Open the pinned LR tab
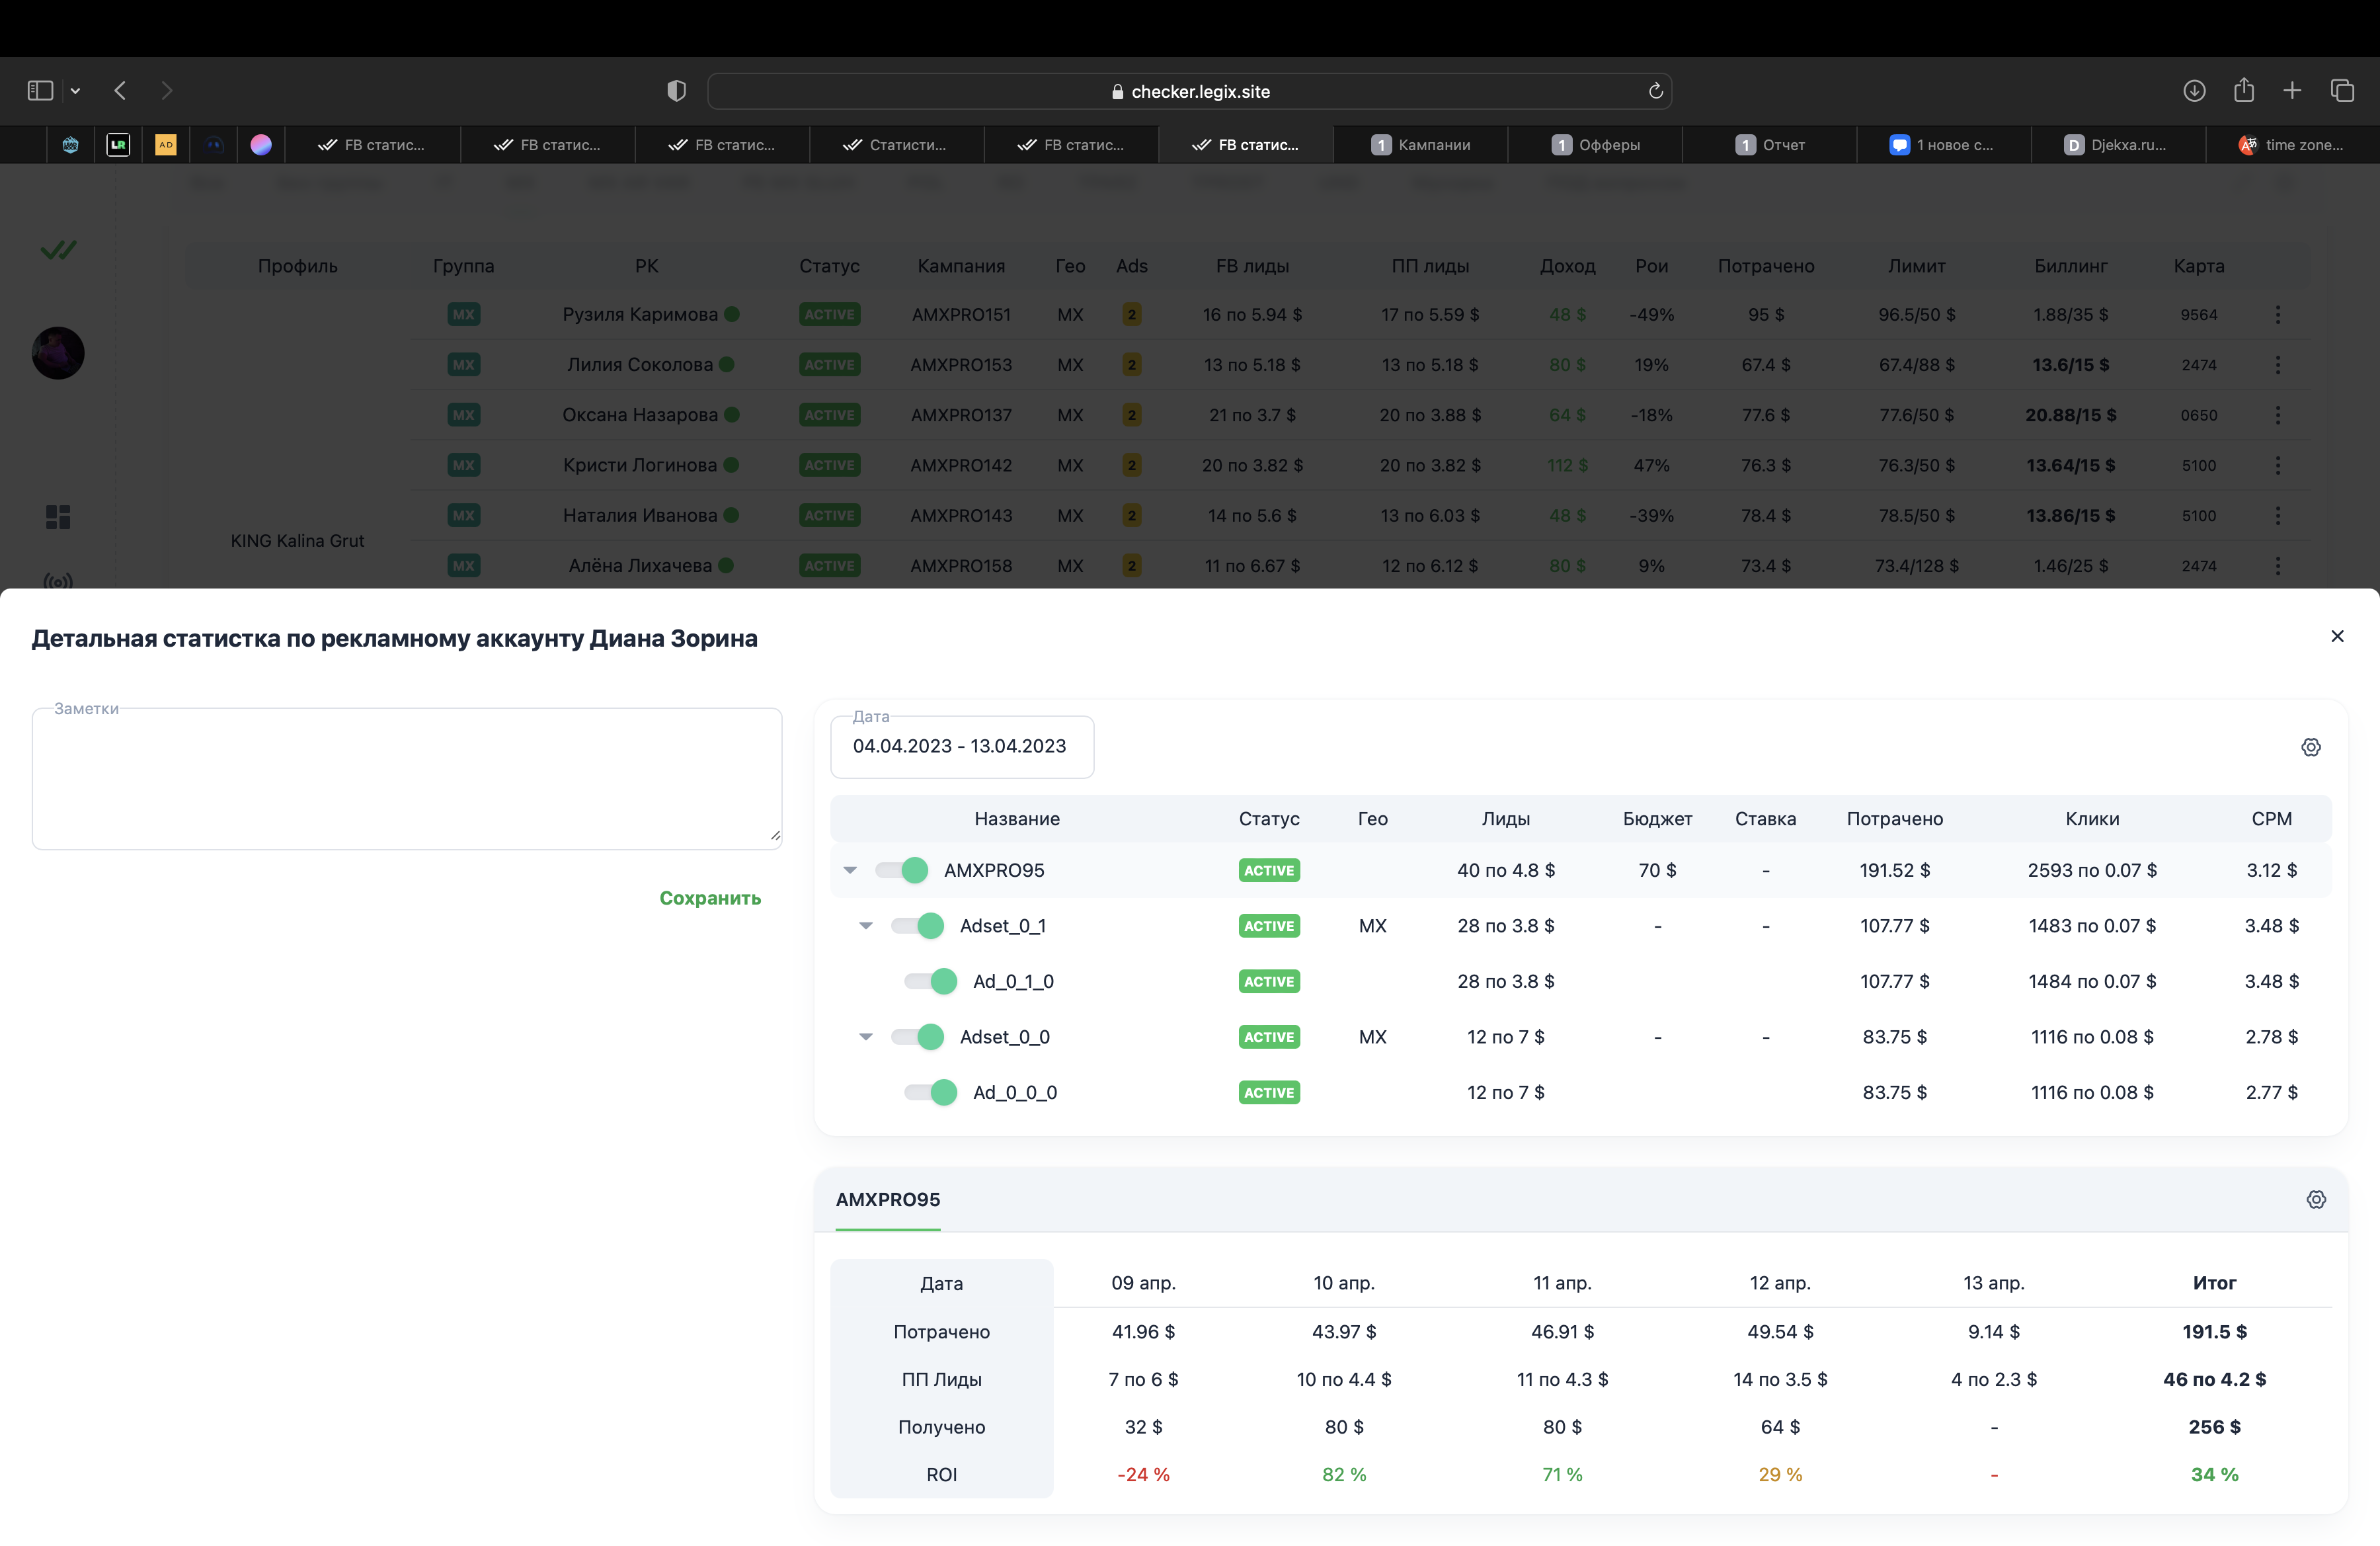 coord(118,145)
